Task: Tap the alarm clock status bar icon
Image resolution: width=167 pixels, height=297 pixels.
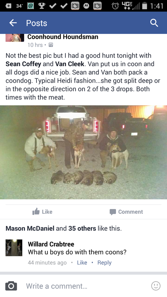Action: [115, 6]
